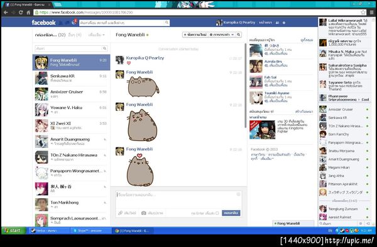Click the EN language indicator in taskbar

pyautogui.click(x=330, y=231)
